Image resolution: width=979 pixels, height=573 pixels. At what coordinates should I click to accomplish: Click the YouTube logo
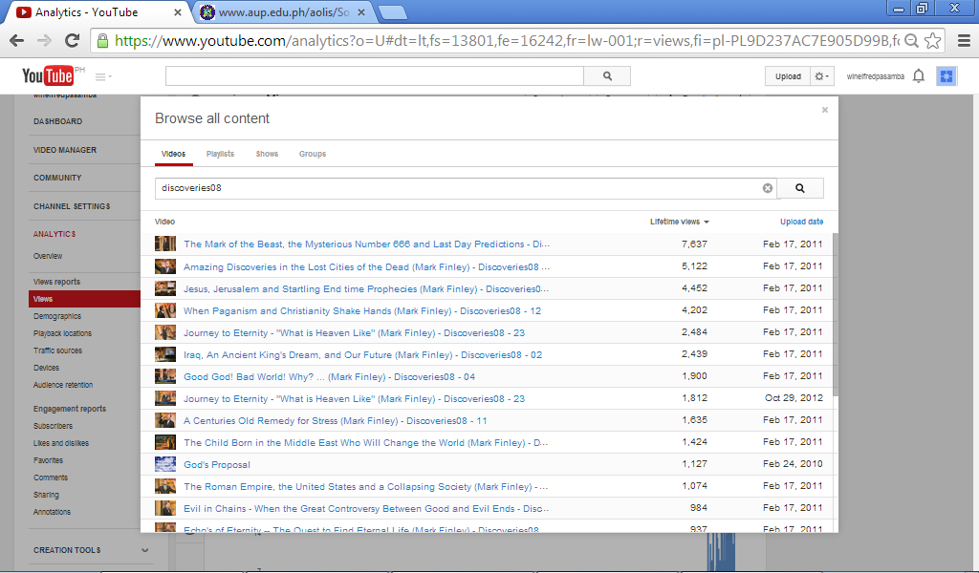(x=48, y=76)
